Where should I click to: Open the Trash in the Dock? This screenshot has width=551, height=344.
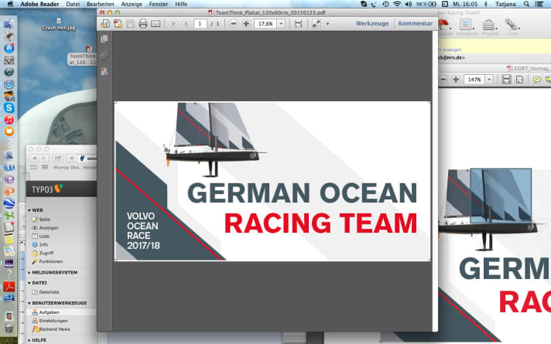(x=9, y=329)
